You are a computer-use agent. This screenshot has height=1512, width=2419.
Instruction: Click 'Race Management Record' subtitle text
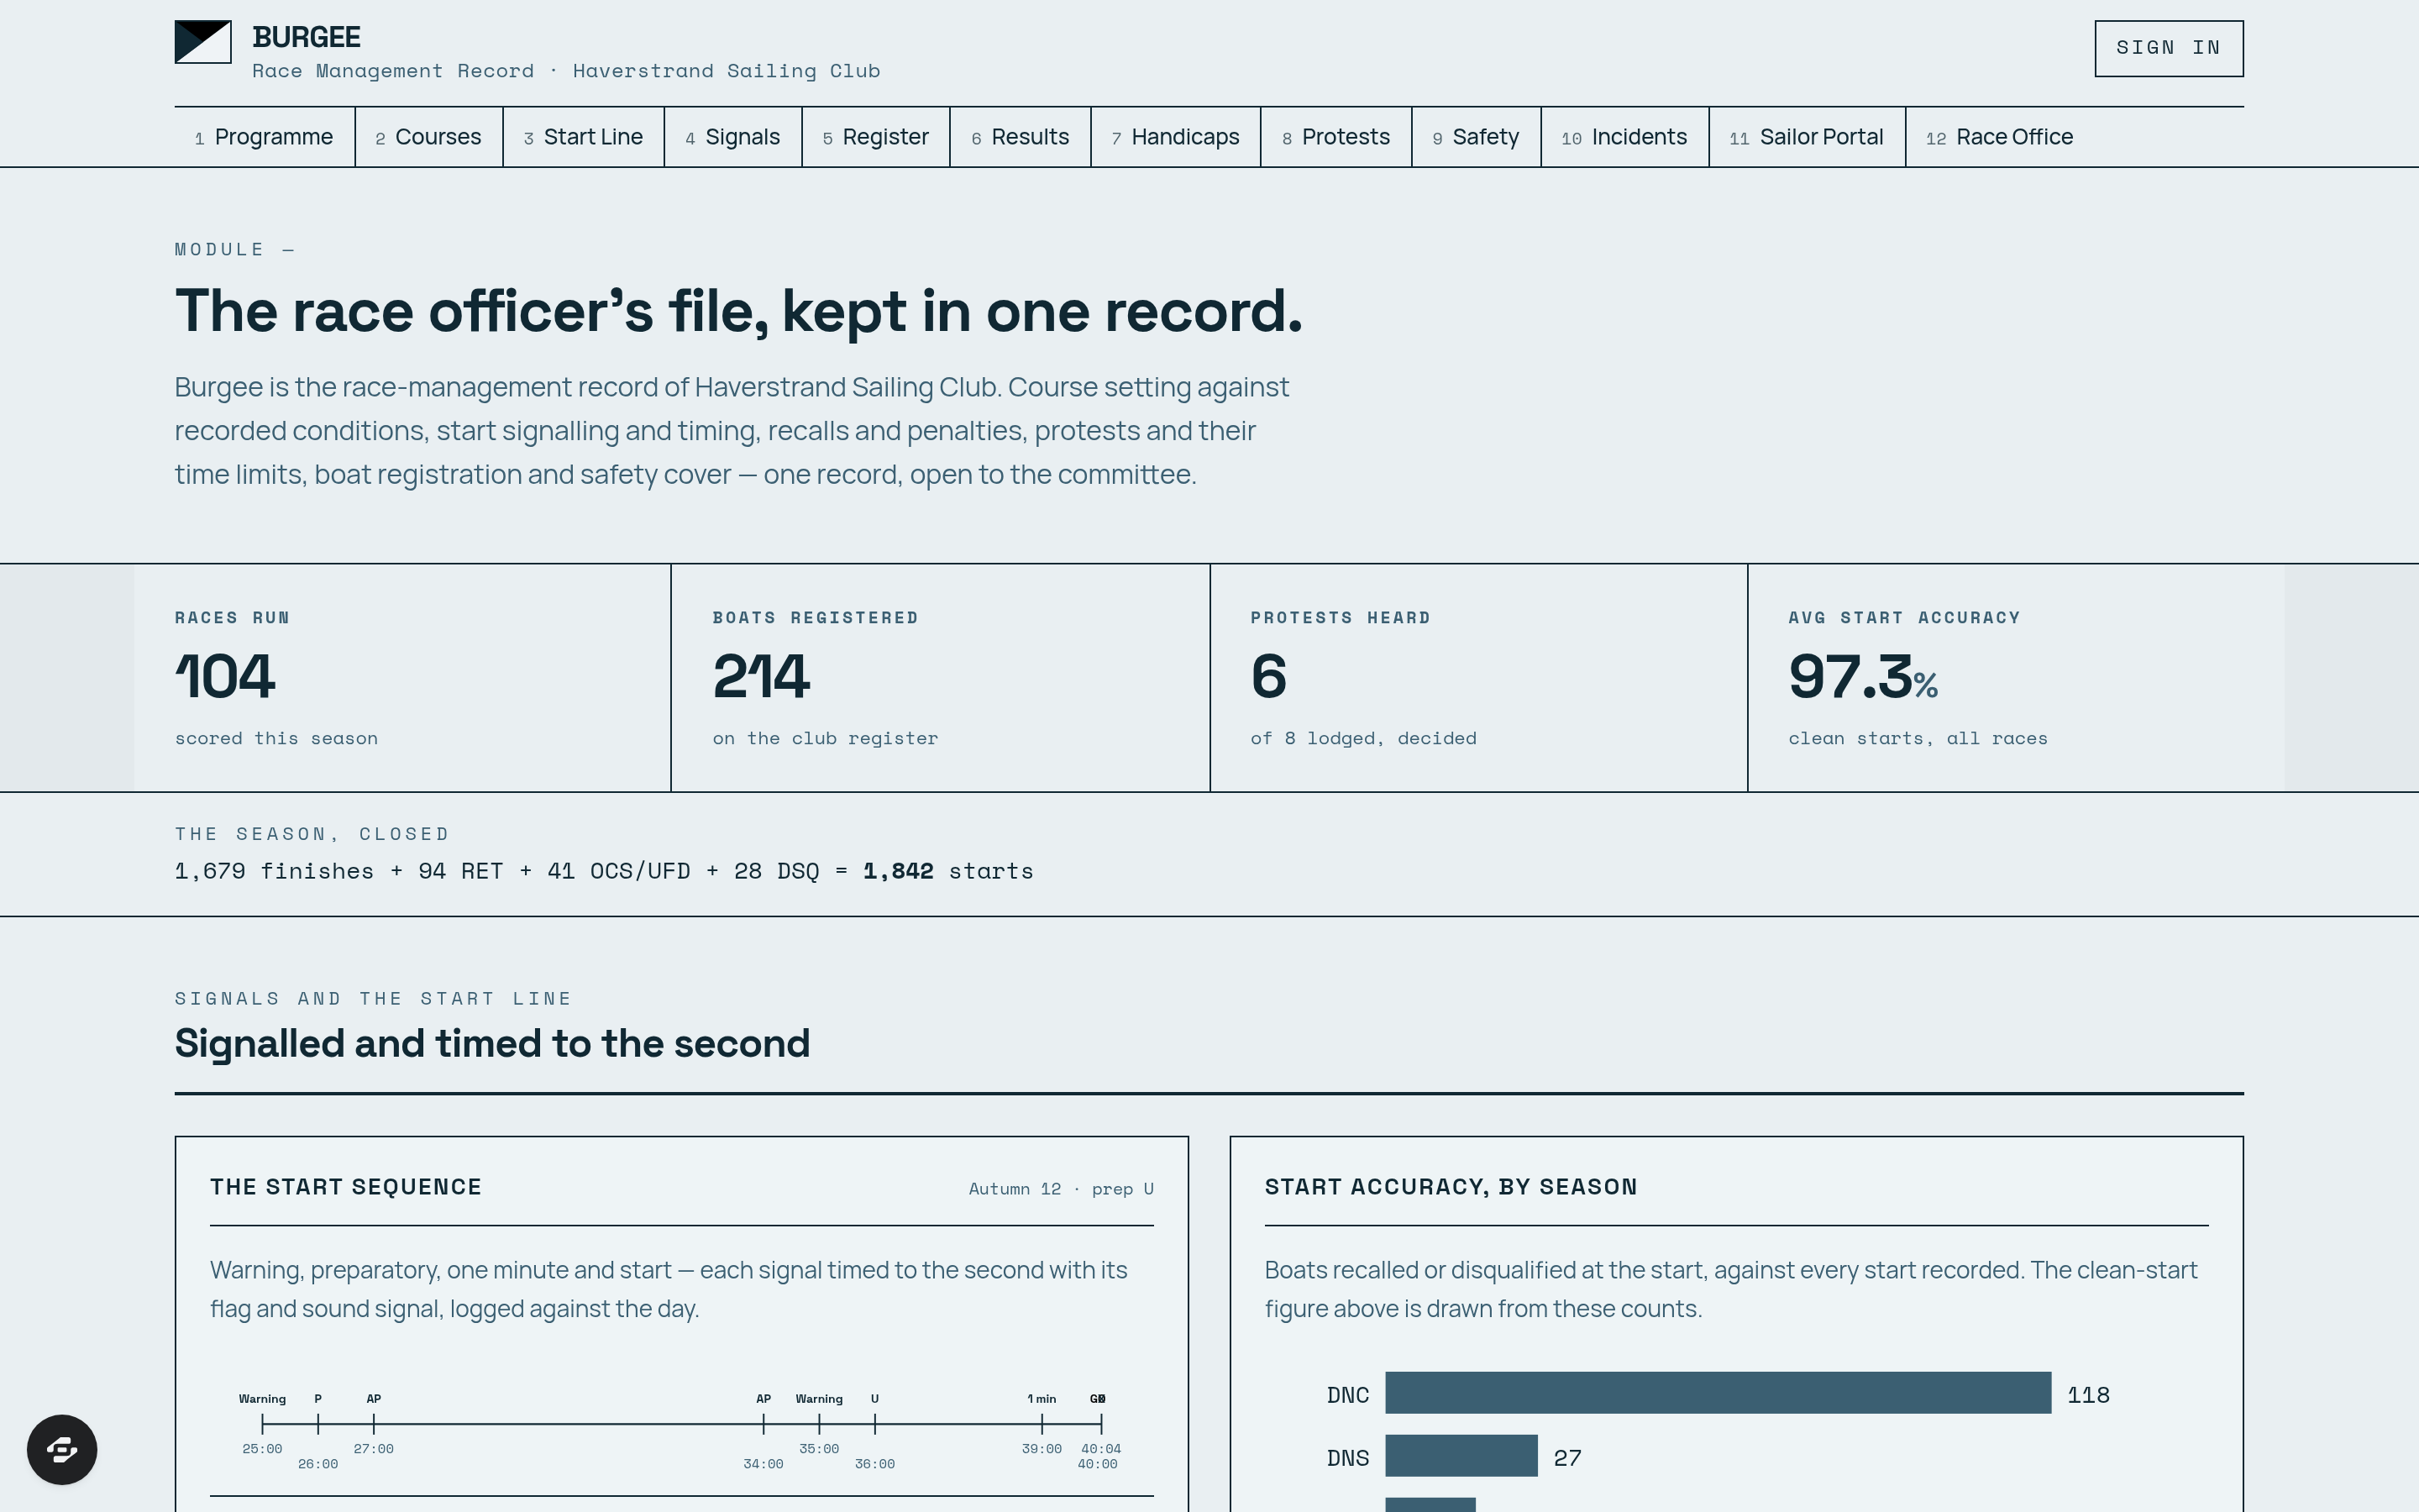[x=393, y=71]
